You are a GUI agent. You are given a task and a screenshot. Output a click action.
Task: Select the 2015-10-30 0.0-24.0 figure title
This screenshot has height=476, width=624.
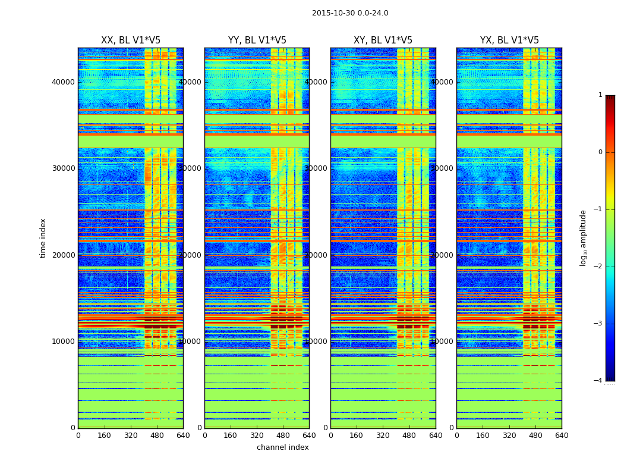[350, 13]
